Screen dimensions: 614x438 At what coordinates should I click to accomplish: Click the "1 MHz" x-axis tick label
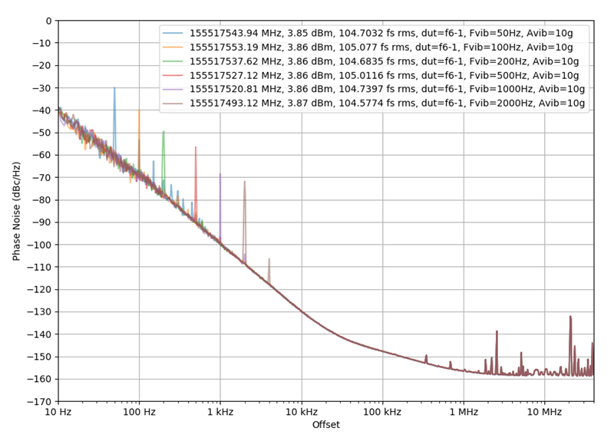pos(464,413)
